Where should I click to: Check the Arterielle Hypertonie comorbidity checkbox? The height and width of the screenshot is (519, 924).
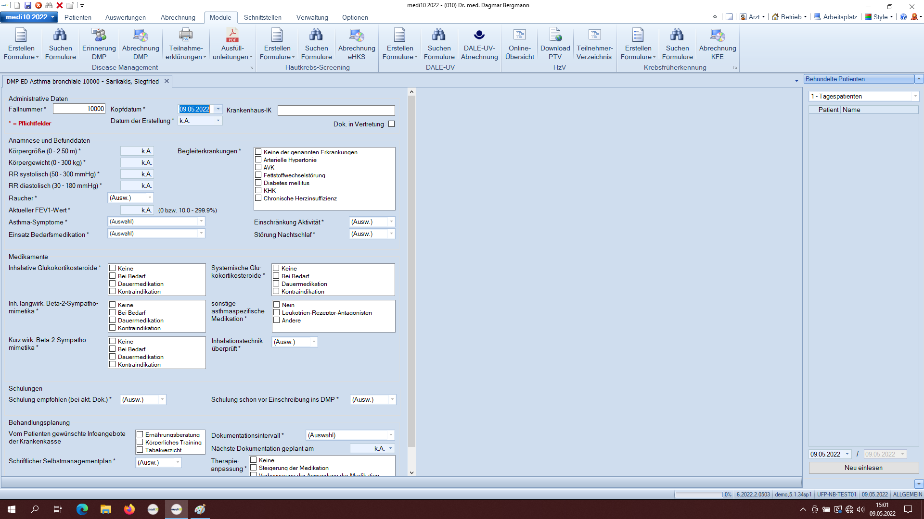pos(258,160)
